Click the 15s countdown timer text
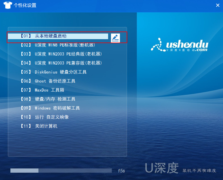Screen dimensions: 223x180 pyautogui.click(x=121, y=171)
